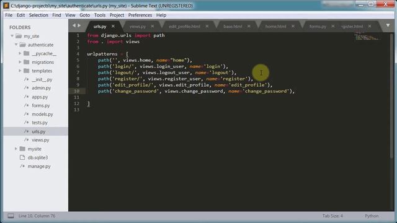Screen dimensions: 397x223
Task: Click Line 10, Column 76 status text
Action: pyautogui.click(x=37, y=216)
